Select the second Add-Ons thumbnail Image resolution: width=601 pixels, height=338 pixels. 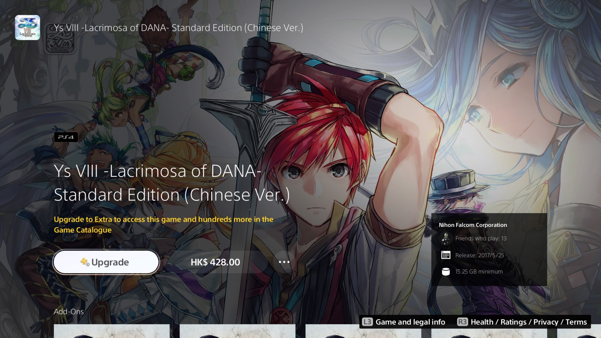pos(238,331)
